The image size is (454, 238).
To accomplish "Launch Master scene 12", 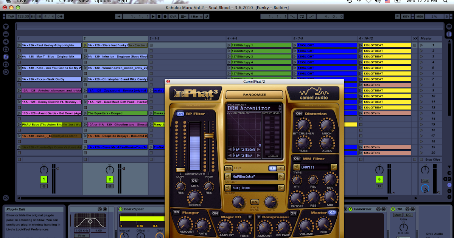I will click(421, 107).
